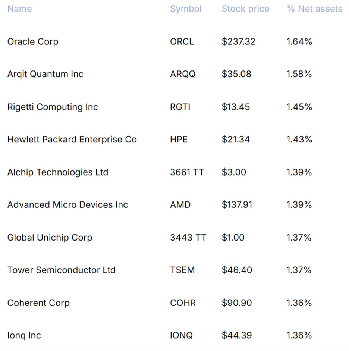The width and height of the screenshot is (349, 351).
Task: Open the Oracle Corp holding
Action: (x=33, y=41)
